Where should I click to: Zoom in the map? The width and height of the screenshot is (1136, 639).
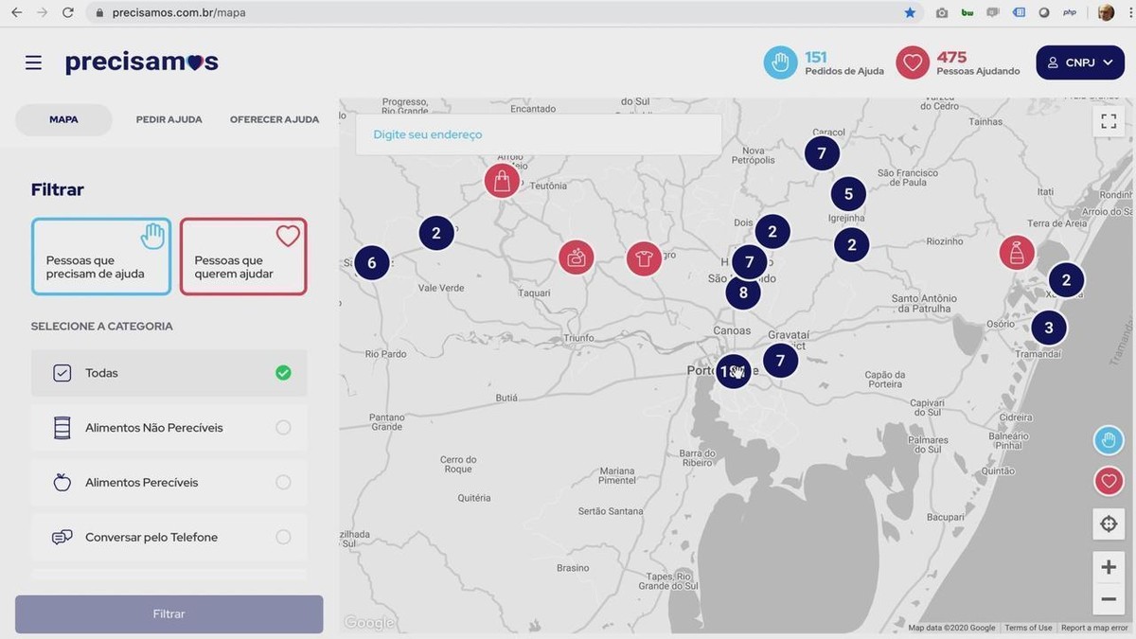1109,567
